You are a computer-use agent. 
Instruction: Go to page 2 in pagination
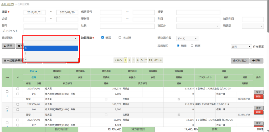click(130, 60)
